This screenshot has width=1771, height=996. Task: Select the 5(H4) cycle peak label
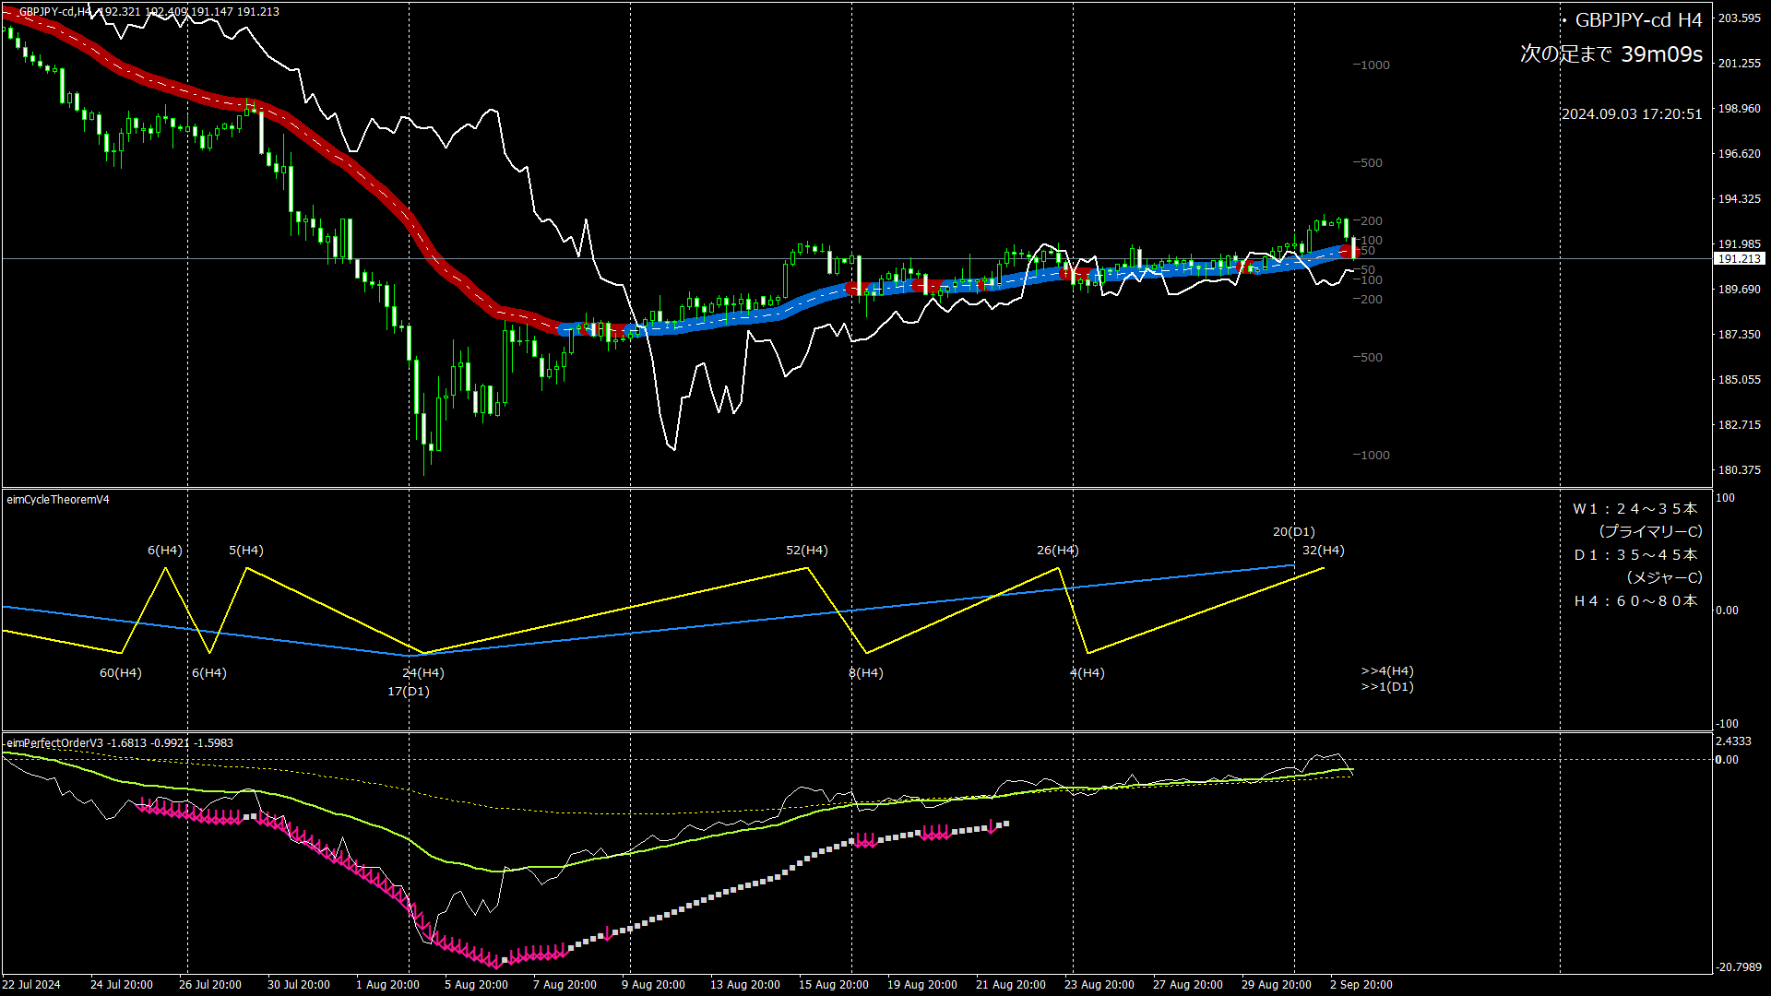[246, 551]
